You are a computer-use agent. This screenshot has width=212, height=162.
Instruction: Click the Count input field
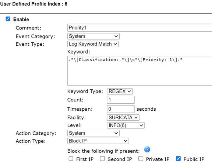coord(121,100)
